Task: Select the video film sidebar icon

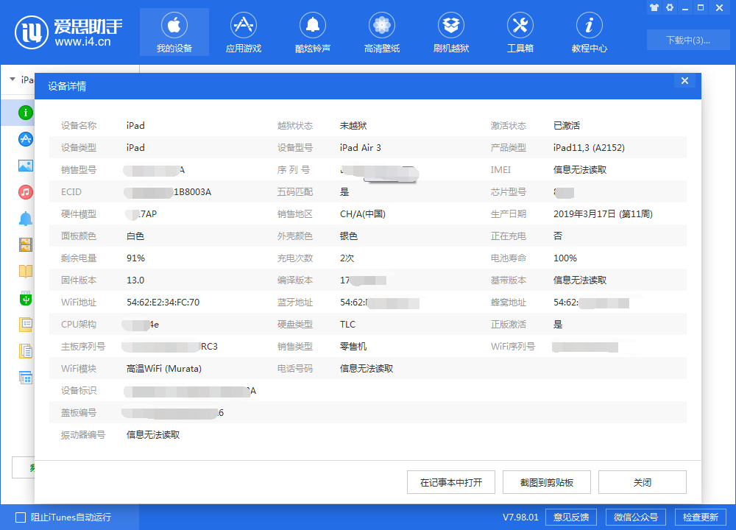Action: [x=25, y=244]
